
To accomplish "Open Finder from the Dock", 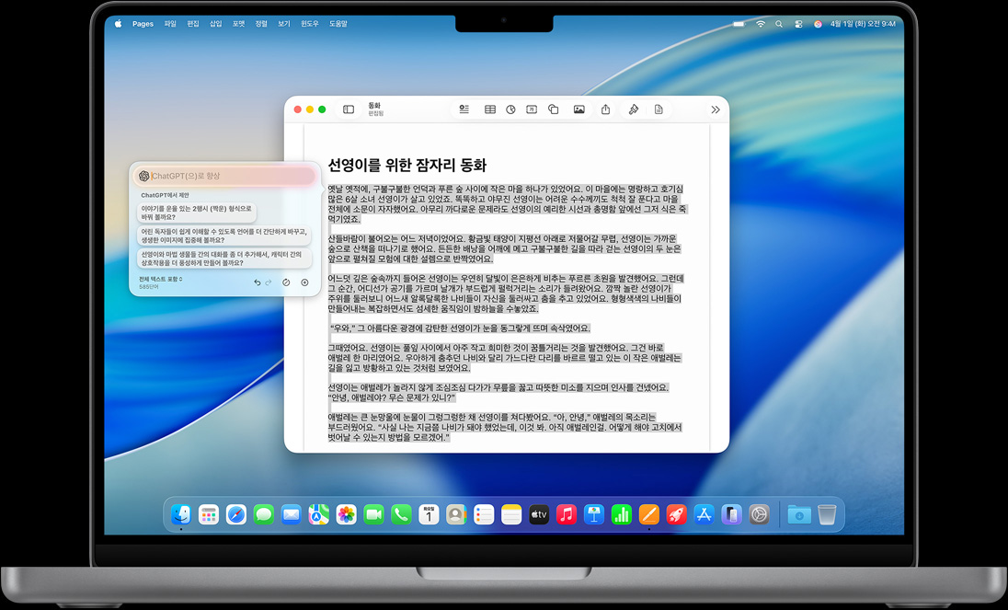I will click(x=181, y=514).
